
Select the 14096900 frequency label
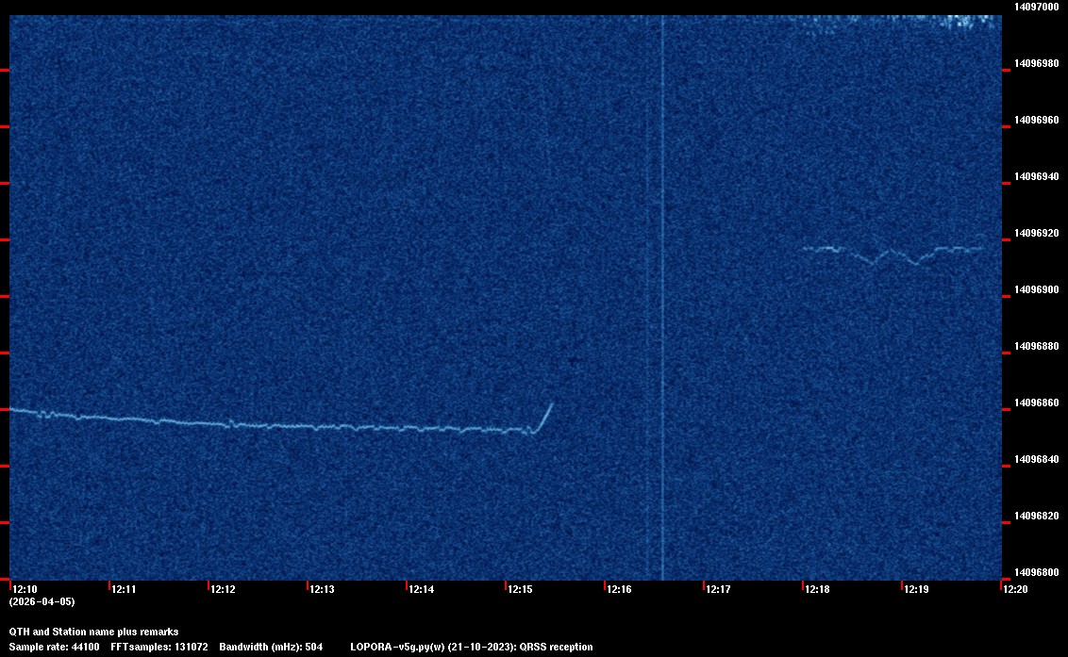tap(1037, 289)
